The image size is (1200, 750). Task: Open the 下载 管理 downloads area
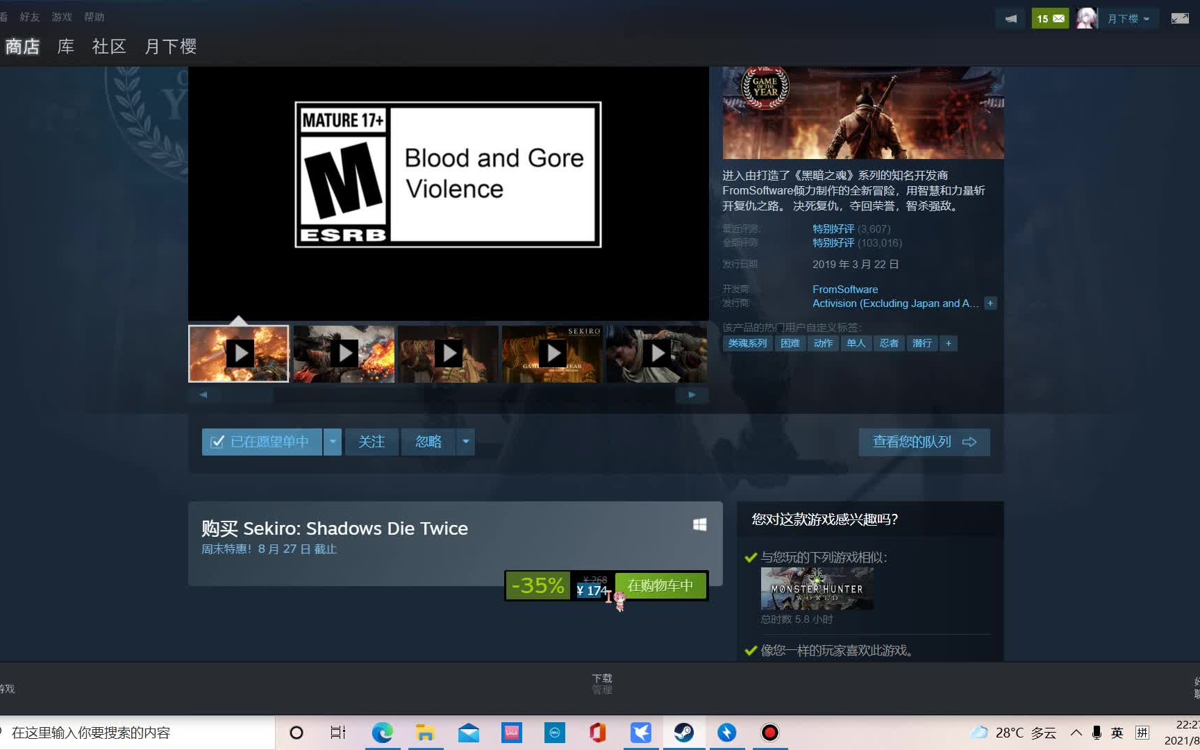coord(602,683)
